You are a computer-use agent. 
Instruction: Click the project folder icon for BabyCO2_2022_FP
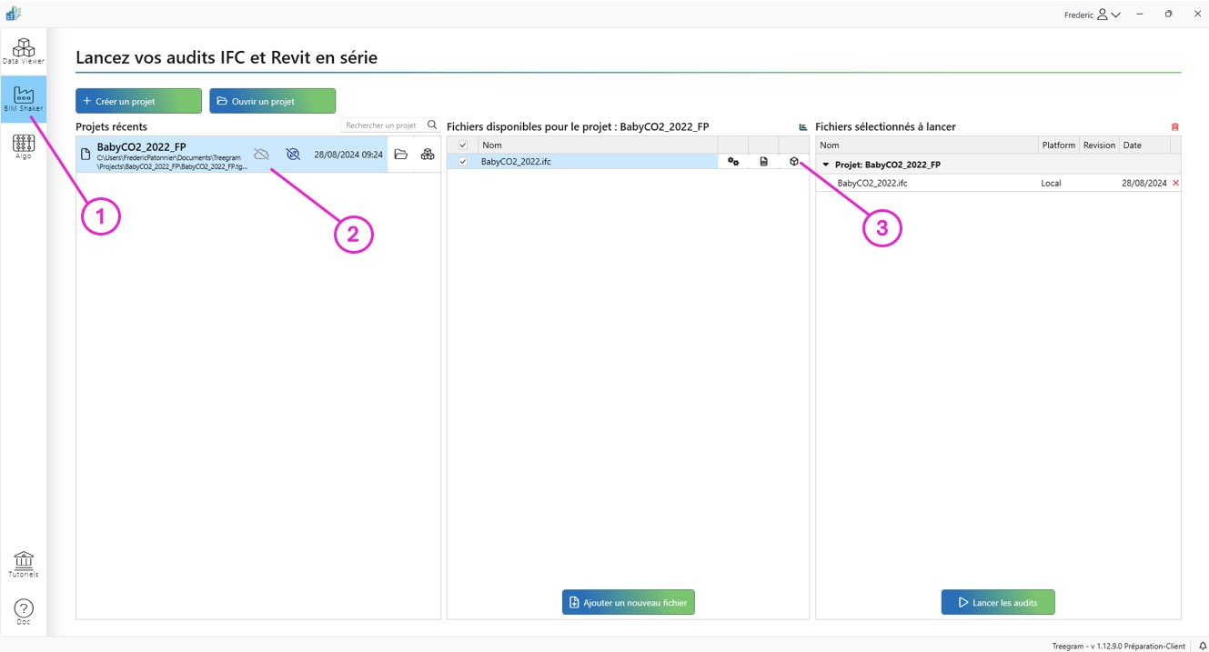[401, 155]
